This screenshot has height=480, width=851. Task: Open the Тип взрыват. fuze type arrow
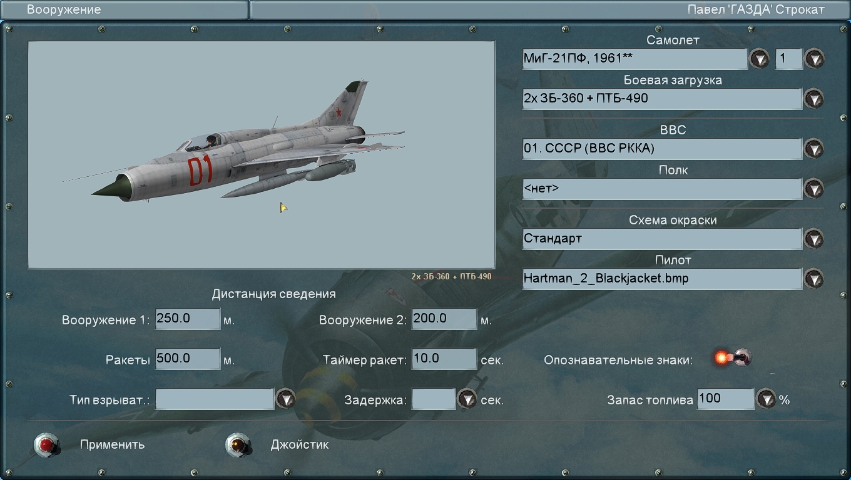286,399
